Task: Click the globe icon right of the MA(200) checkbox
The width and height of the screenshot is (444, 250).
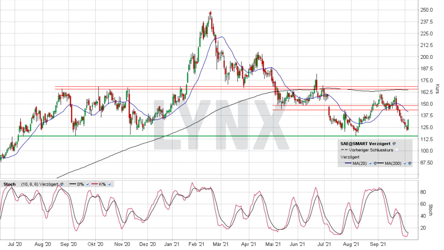Action: [x=410, y=163]
